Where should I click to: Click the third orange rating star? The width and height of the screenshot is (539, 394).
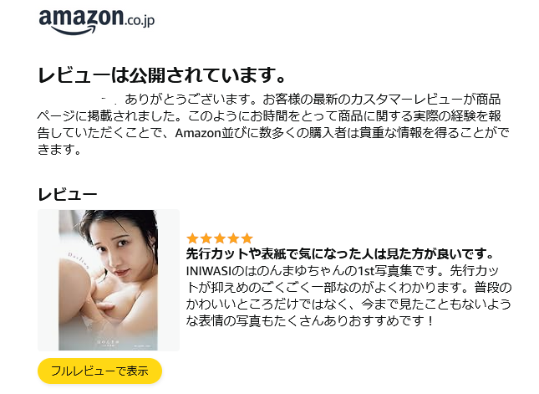pos(220,238)
